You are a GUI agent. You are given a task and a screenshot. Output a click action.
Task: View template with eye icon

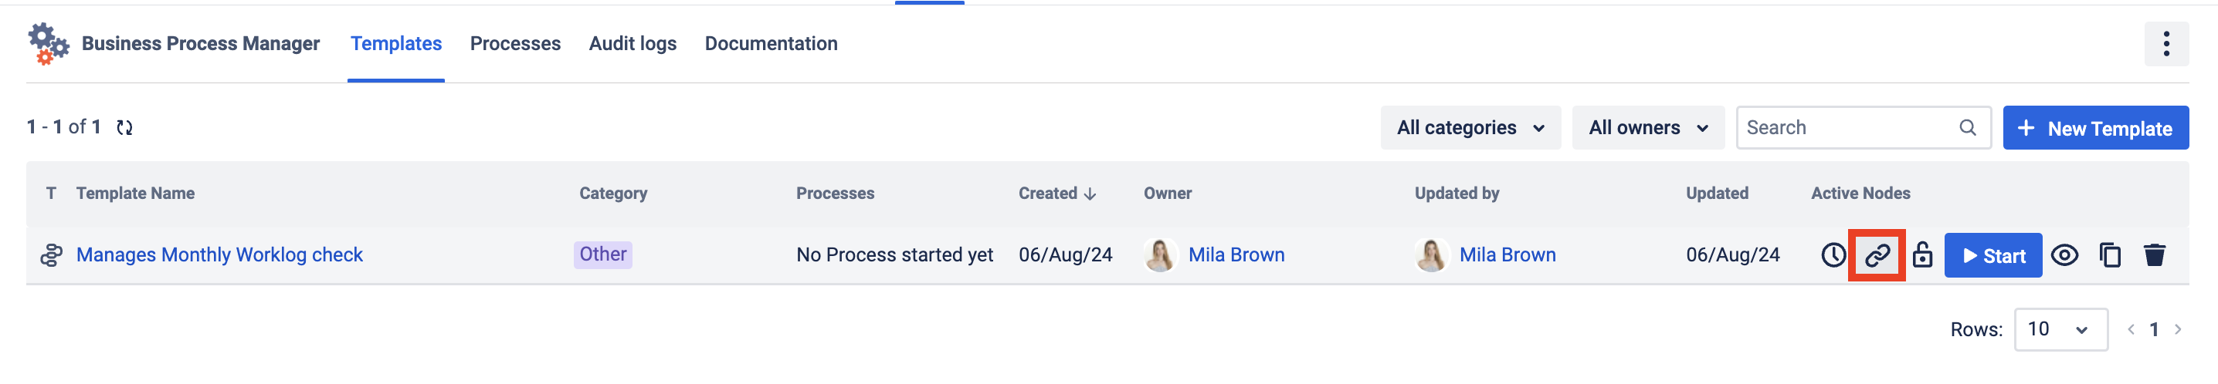2064,255
